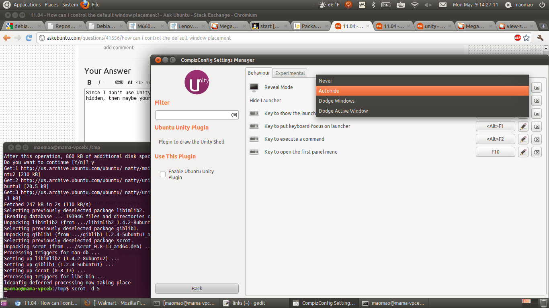The height and width of the screenshot is (308, 549).
Task: Click the Ubuntu logo in top panel
Action: click(x=7, y=5)
